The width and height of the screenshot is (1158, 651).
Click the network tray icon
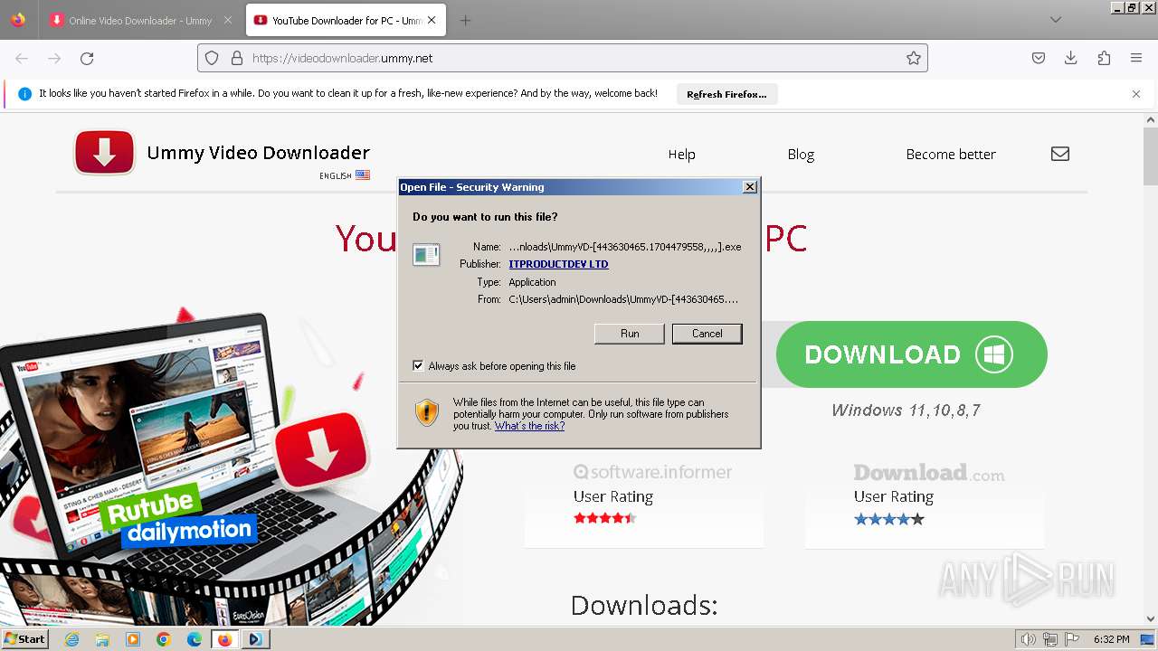pos(1050,639)
